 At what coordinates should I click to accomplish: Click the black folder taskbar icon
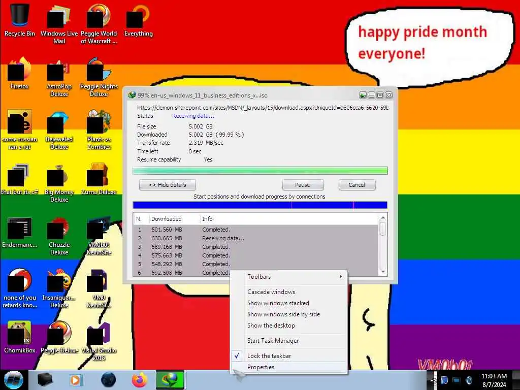45,380
